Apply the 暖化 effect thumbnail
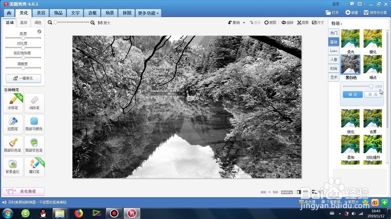 pos(373,39)
